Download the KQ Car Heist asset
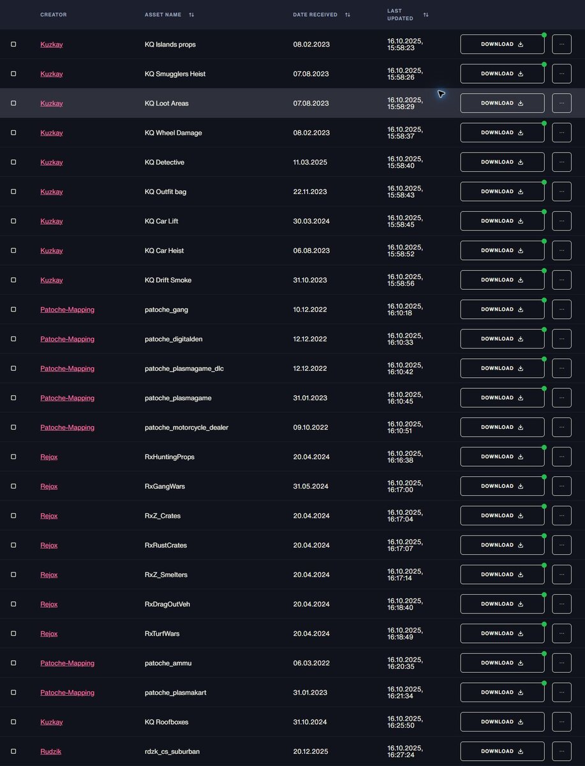 502,250
